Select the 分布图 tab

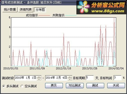tap(40, 10)
